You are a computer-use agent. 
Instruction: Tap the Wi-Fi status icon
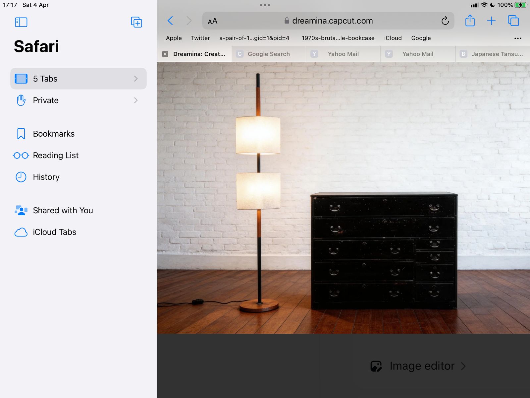(484, 5)
